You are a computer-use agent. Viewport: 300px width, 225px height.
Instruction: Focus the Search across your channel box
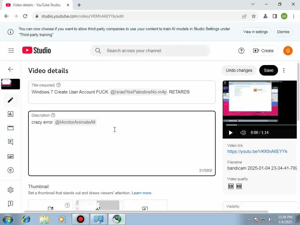(x=150, y=51)
